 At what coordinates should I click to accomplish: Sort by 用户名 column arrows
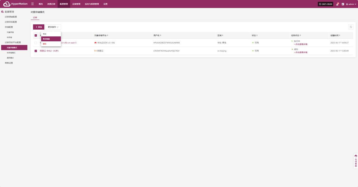coord(161,35)
